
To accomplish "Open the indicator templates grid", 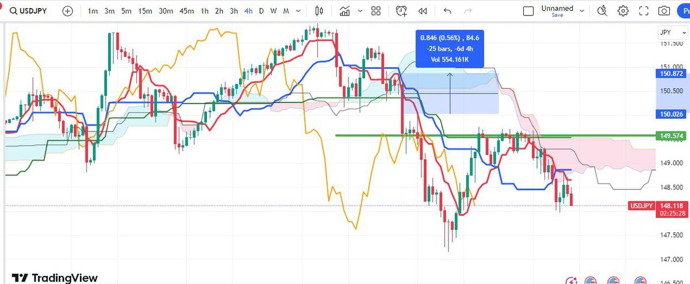I will 376,11.
